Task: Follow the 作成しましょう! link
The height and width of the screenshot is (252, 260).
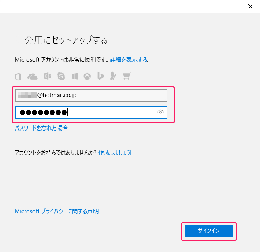Action: coord(115,153)
